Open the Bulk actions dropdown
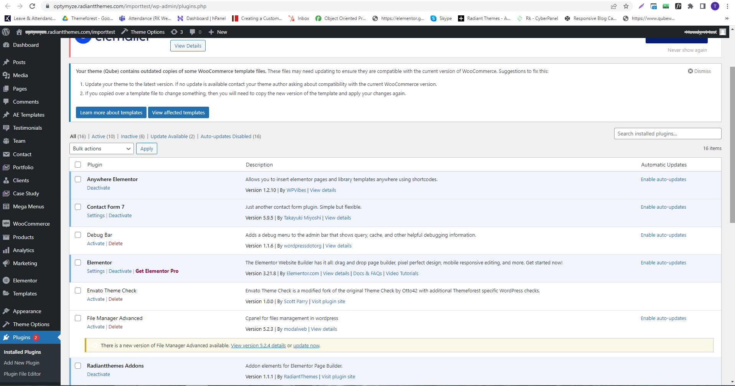This screenshot has width=735, height=386. [x=102, y=148]
